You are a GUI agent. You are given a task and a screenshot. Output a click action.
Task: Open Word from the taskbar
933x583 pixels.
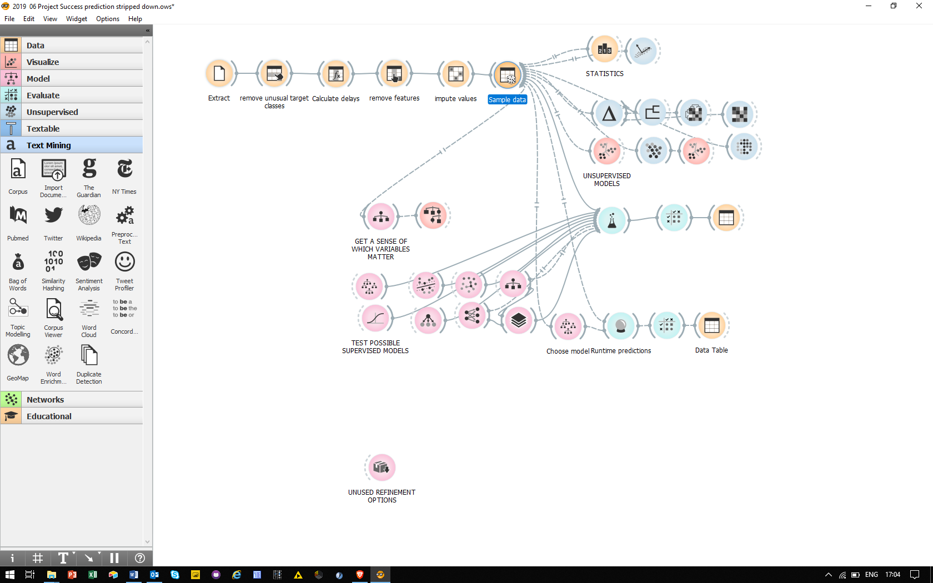click(x=134, y=575)
